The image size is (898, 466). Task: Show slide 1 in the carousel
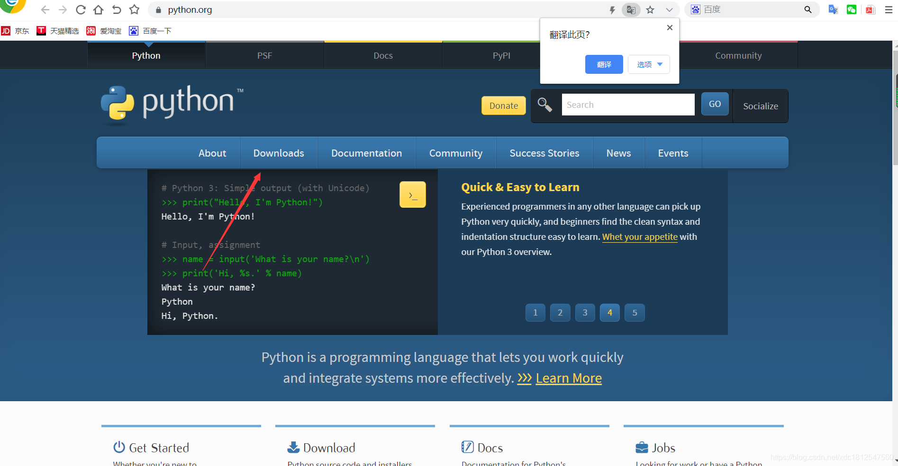tap(535, 313)
